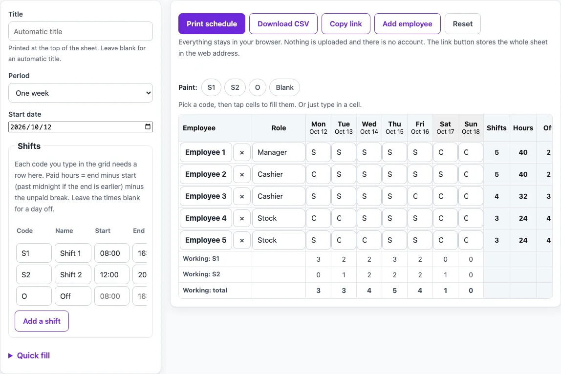Screen dimensions: 561x374
Task: Edit Employee 2's Cashier role field
Action: coord(279,174)
